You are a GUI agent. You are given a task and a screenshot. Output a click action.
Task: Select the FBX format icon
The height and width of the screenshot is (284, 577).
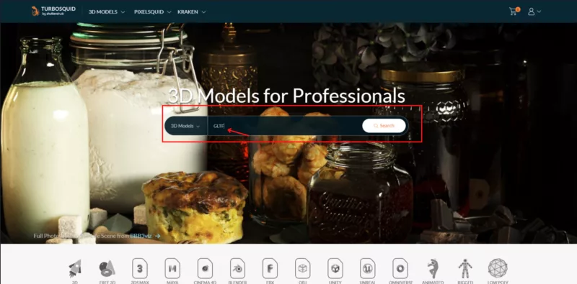click(x=270, y=269)
